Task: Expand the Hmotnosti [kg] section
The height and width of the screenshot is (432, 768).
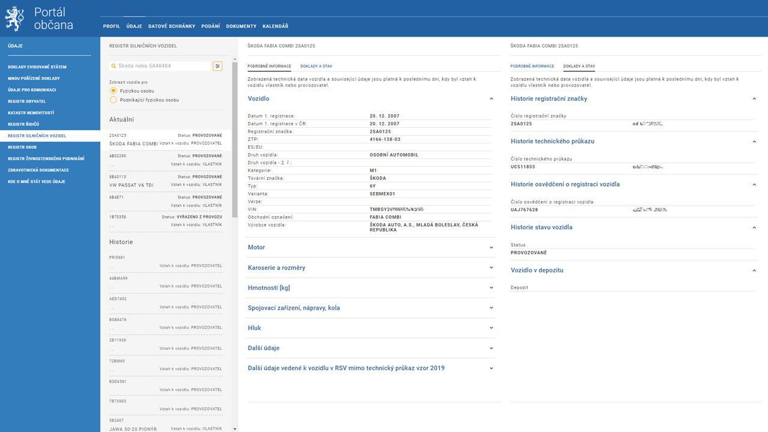Action: point(491,288)
